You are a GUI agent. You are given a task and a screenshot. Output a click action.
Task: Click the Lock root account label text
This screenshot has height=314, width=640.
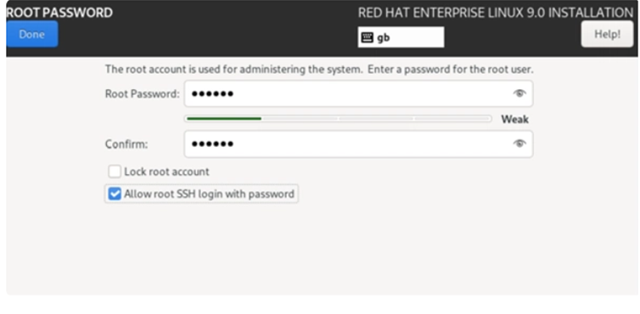166,171
